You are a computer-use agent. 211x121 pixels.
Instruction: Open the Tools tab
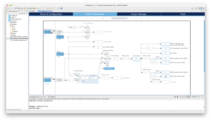click(183, 14)
